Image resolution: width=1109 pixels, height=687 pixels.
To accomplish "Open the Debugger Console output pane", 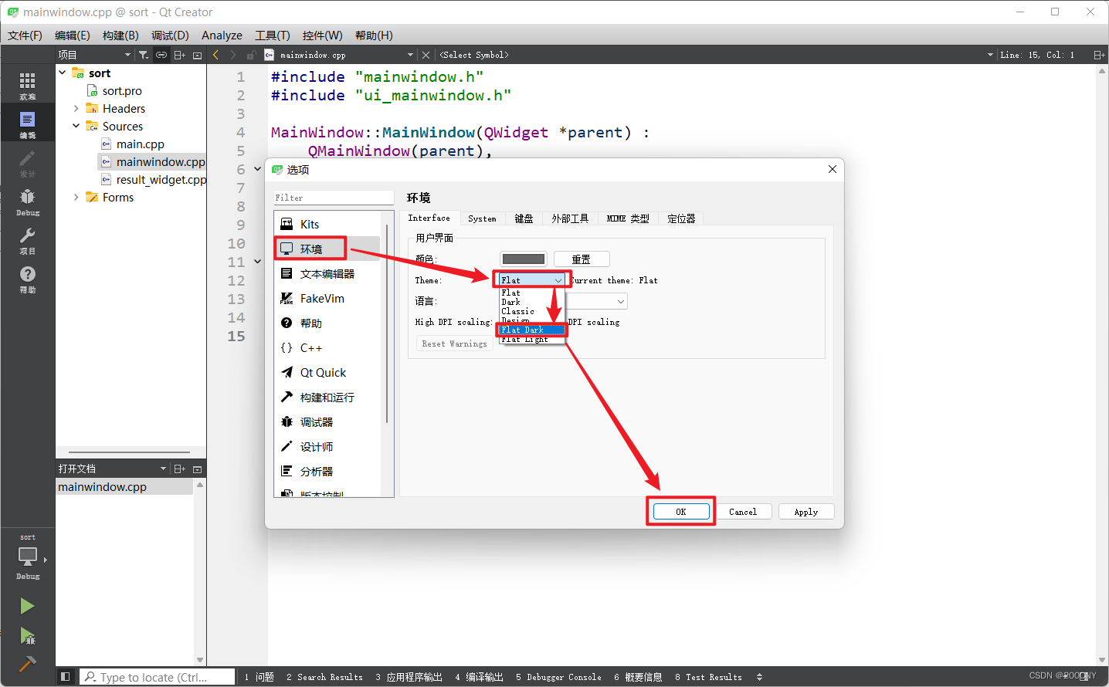I will 558,677.
